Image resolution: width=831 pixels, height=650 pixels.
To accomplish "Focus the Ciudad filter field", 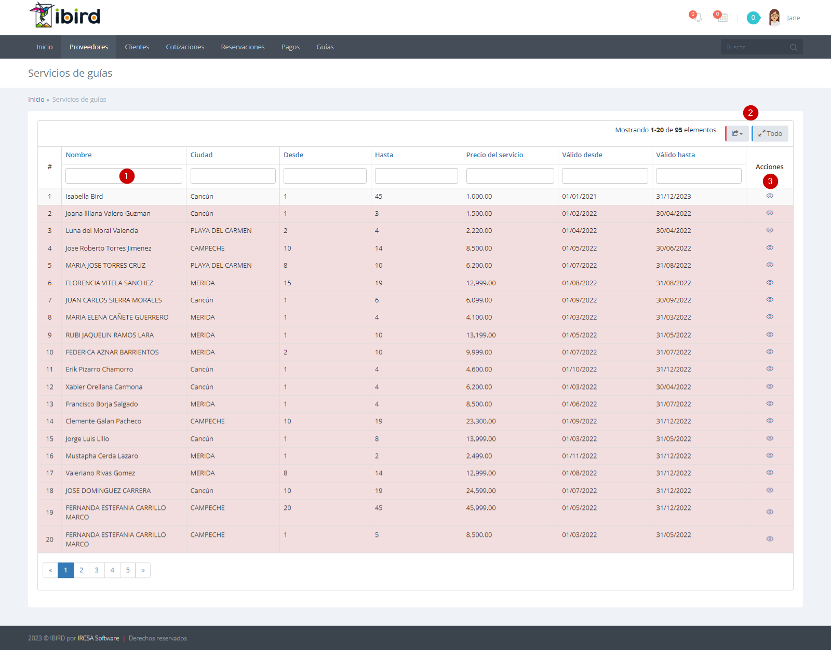I will (233, 176).
